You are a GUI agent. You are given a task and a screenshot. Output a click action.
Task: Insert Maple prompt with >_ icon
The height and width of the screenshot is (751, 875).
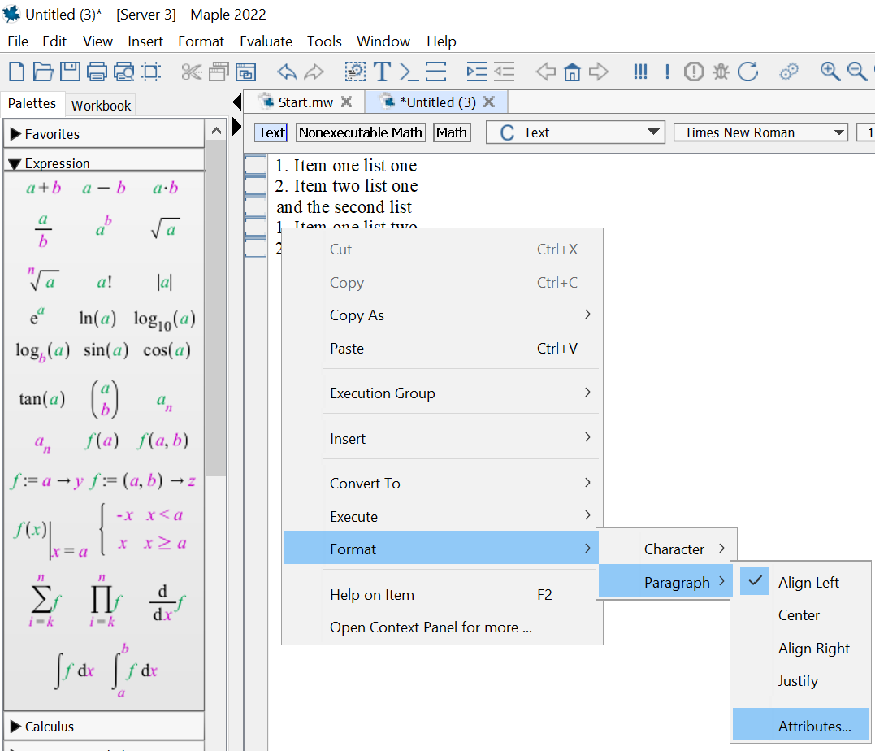pos(409,72)
